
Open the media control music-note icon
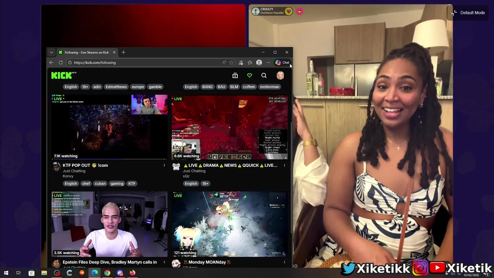[241, 63]
